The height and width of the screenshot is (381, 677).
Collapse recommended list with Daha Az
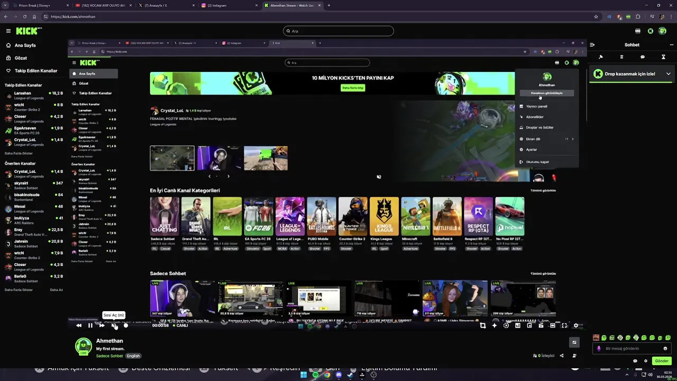pyautogui.click(x=56, y=290)
